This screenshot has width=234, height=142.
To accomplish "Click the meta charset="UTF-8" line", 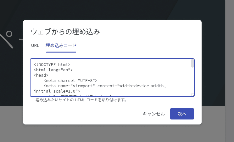I will 70,81.
